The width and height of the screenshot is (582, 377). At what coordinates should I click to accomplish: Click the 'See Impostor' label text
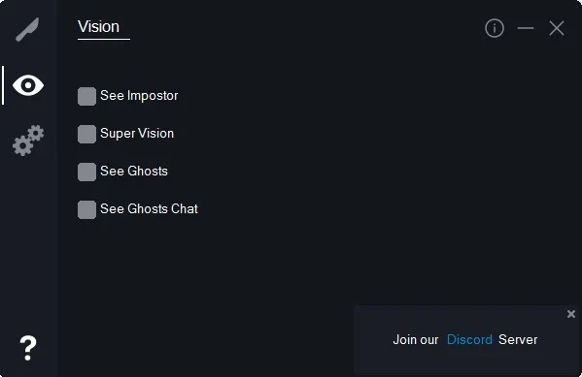point(139,96)
